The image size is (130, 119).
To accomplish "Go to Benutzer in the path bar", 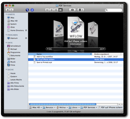I will pyautogui.click(x=48, y=107).
